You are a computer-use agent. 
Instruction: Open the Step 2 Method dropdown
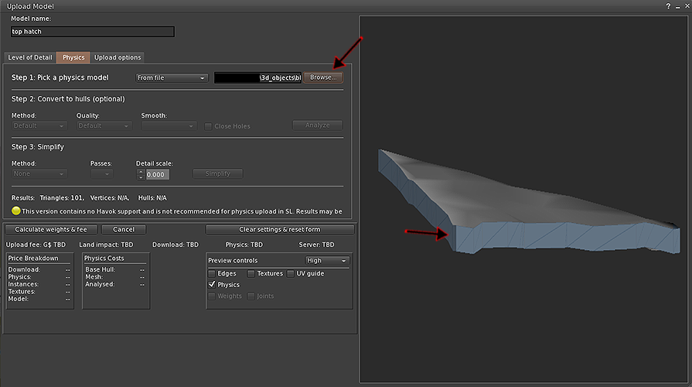(x=39, y=125)
